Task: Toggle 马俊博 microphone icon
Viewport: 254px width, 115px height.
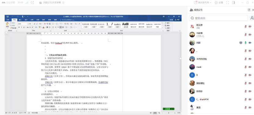Action: click(x=245, y=35)
